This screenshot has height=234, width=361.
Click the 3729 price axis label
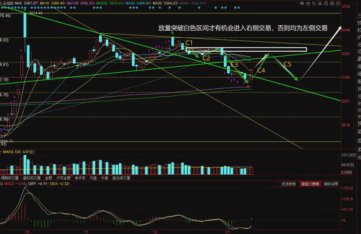click(346, 6)
